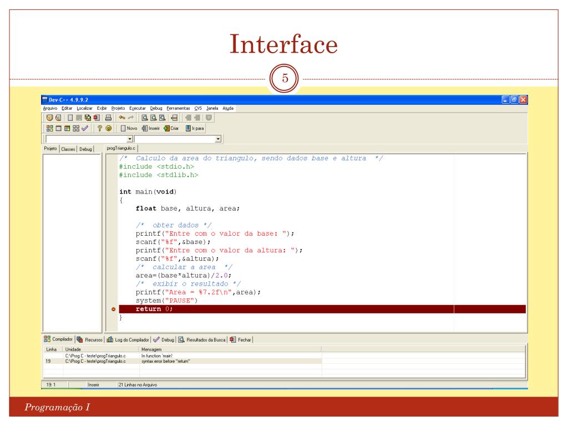Click the grayed Save disk icon
568x426 pixels.
(79, 118)
